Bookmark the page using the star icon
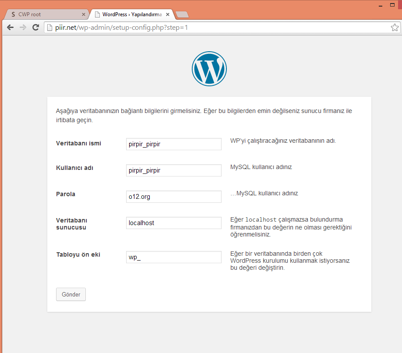Viewport: 402px width, 353px height. point(395,28)
